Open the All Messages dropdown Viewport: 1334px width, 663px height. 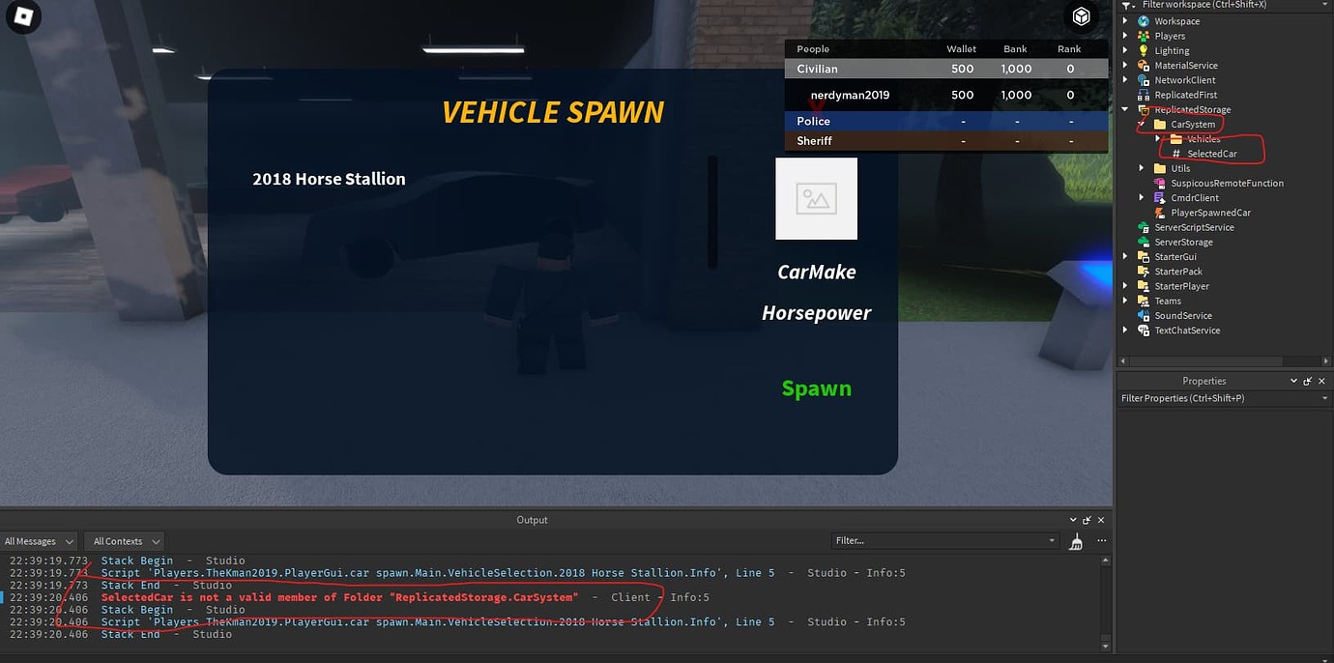(x=39, y=540)
